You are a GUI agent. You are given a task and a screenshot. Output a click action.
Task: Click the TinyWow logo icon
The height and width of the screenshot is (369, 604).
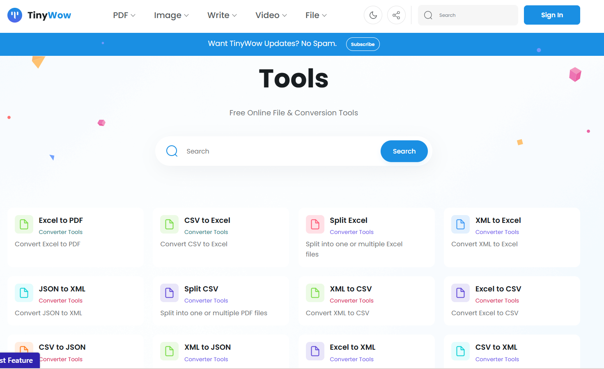(x=15, y=15)
